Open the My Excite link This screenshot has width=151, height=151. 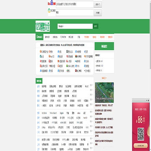click(44, 113)
